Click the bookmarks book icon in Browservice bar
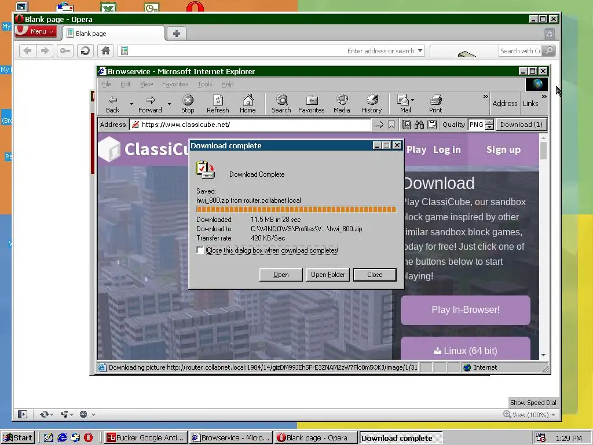This screenshot has height=445, width=593. [x=406, y=125]
